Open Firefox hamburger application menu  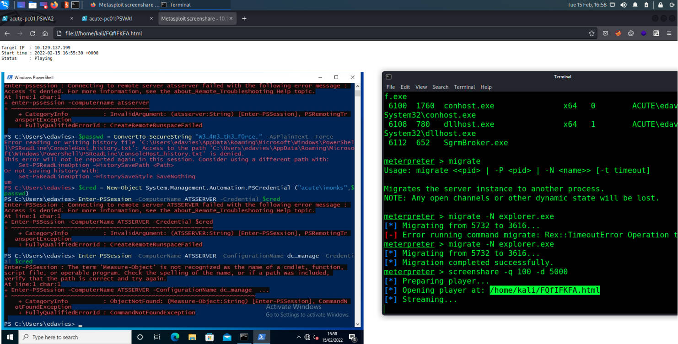click(x=670, y=33)
